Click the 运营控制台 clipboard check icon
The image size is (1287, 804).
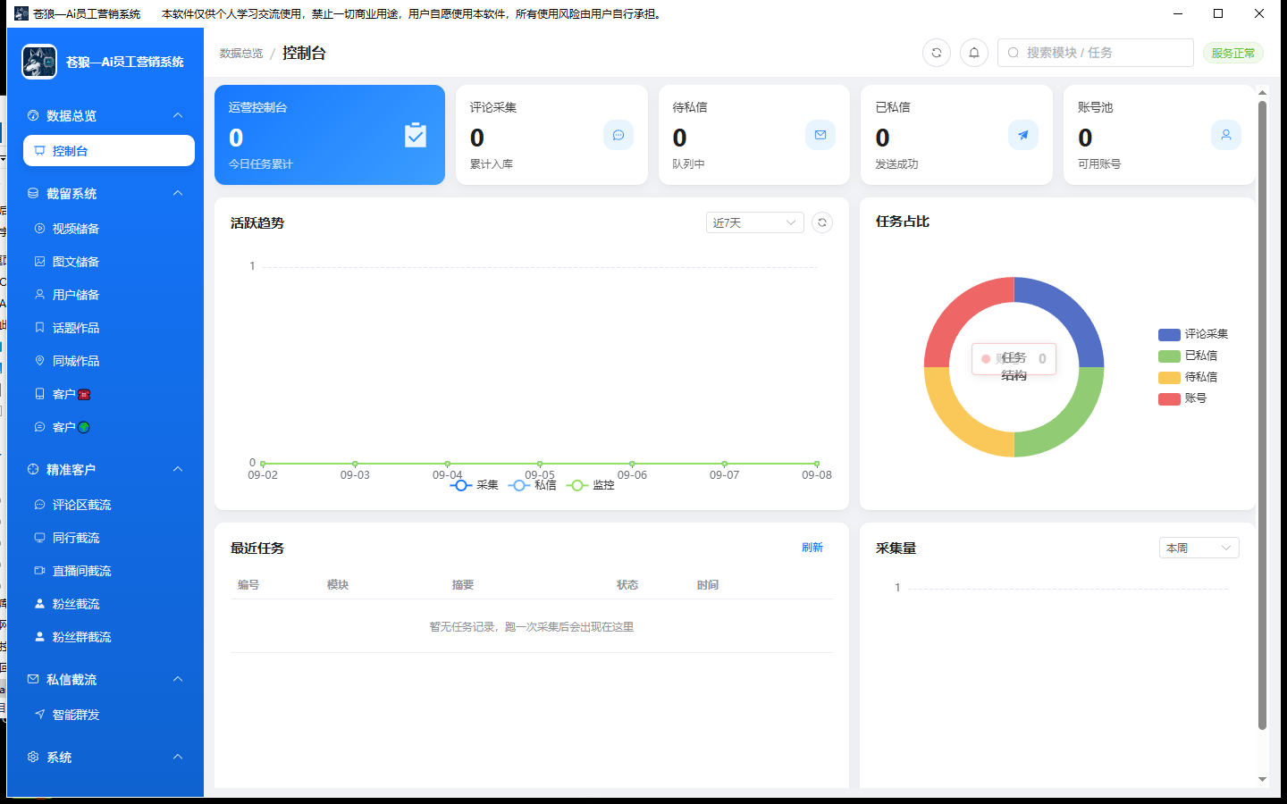pos(416,135)
